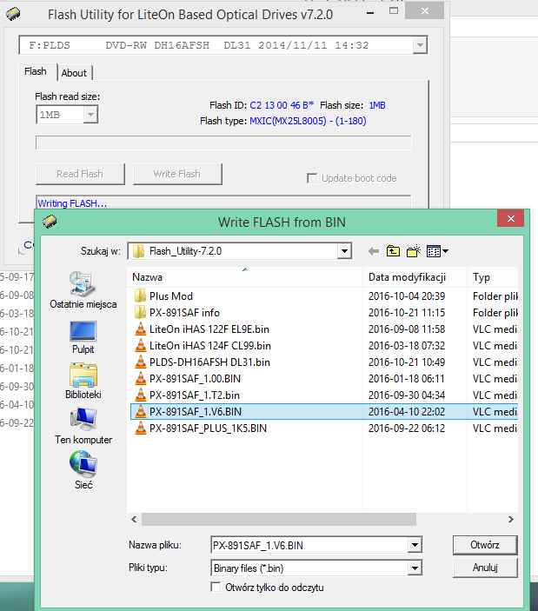Minimize the Flash Utility window
The width and height of the screenshot is (538, 611).
pyautogui.click(x=370, y=13)
